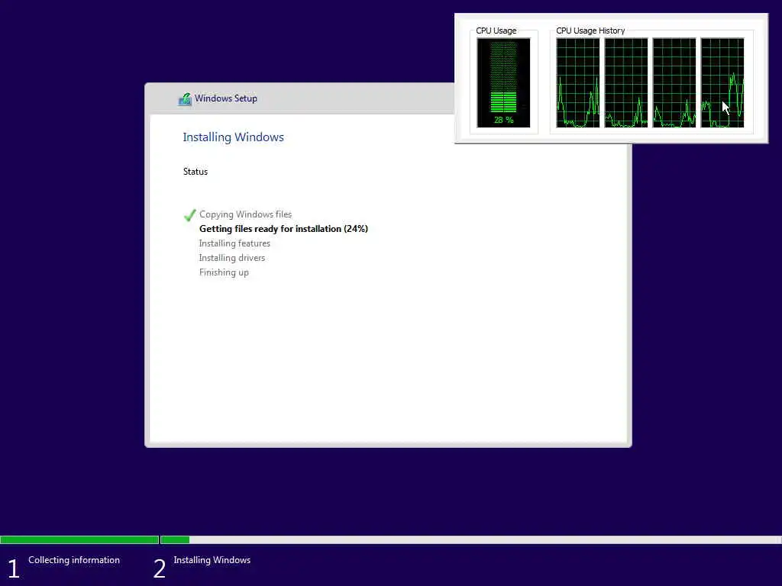Click the stage number 2

159,568
